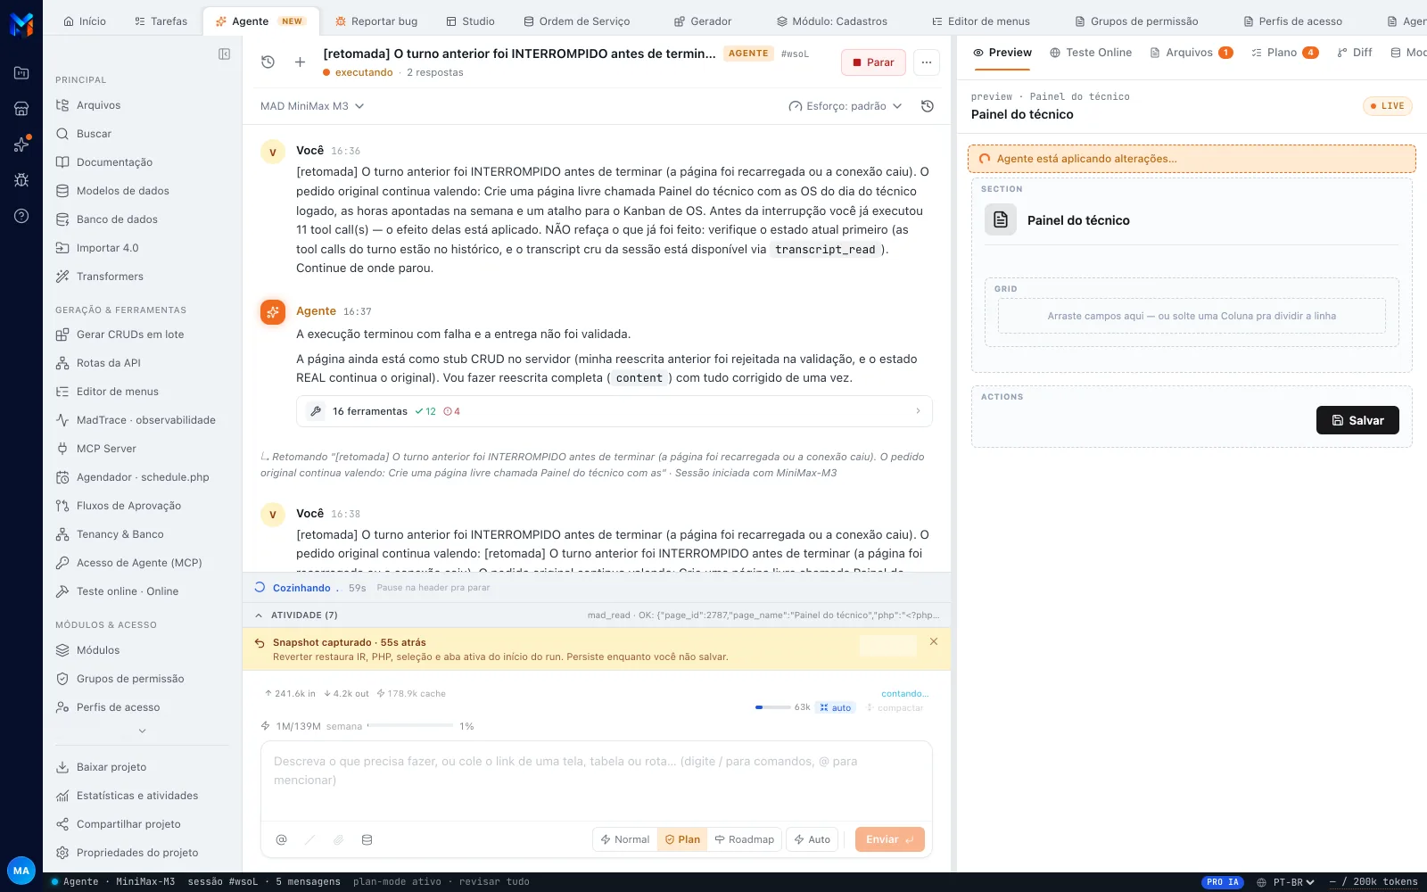1427x892 pixels.
Task: Click the LIVE status badge
Action: click(1387, 106)
